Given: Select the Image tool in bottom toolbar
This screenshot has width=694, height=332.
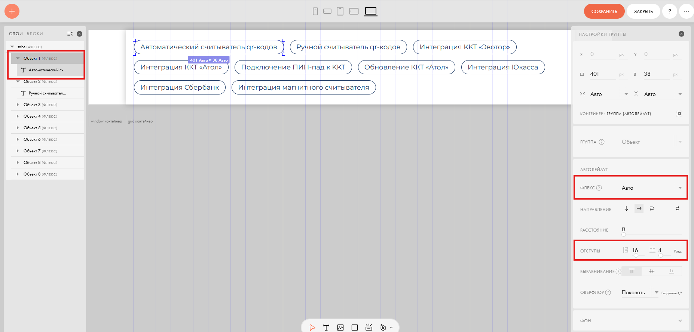Looking at the screenshot, I should pyautogui.click(x=340, y=328).
